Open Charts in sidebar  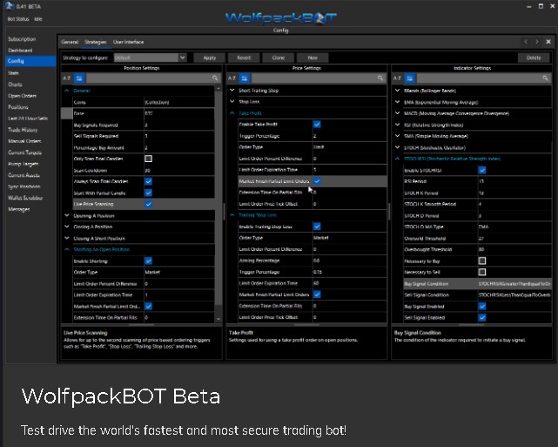click(x=15, y=85)
